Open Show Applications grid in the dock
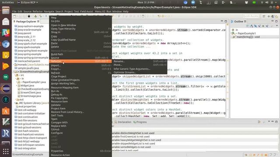 coord(6,151)
